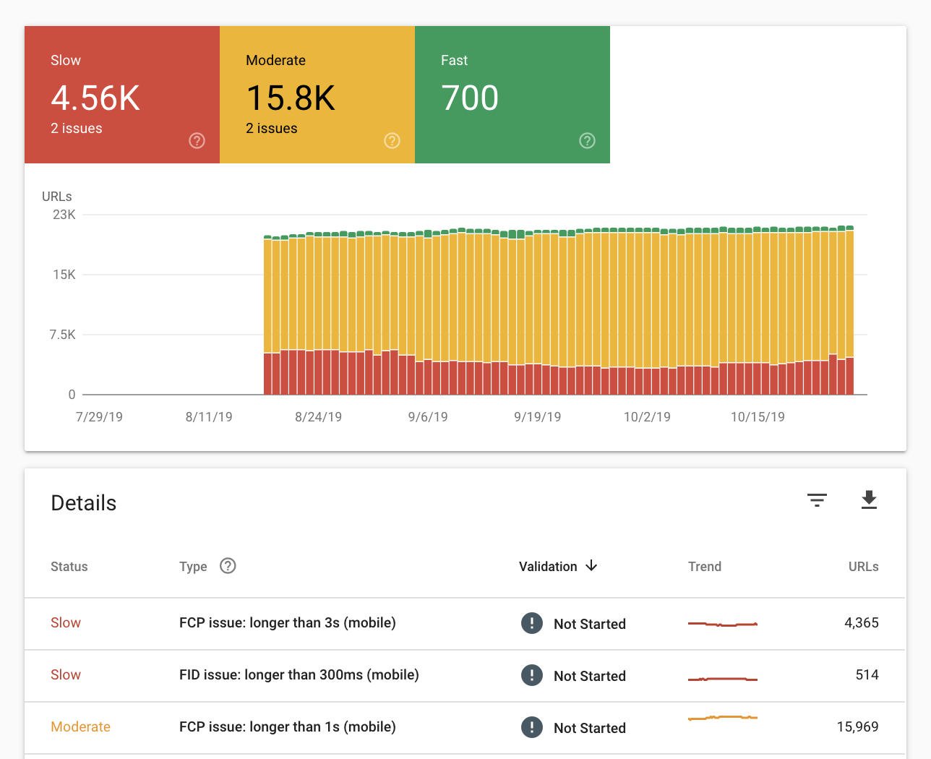Open the filter icon in Details

pyautogui.click(x=817, y=500)
